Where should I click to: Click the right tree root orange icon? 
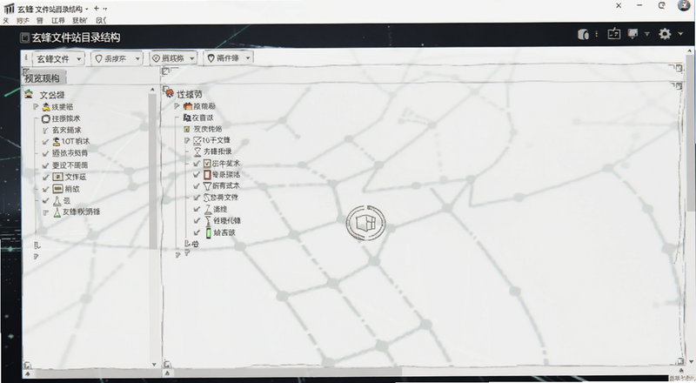(169, 92)
